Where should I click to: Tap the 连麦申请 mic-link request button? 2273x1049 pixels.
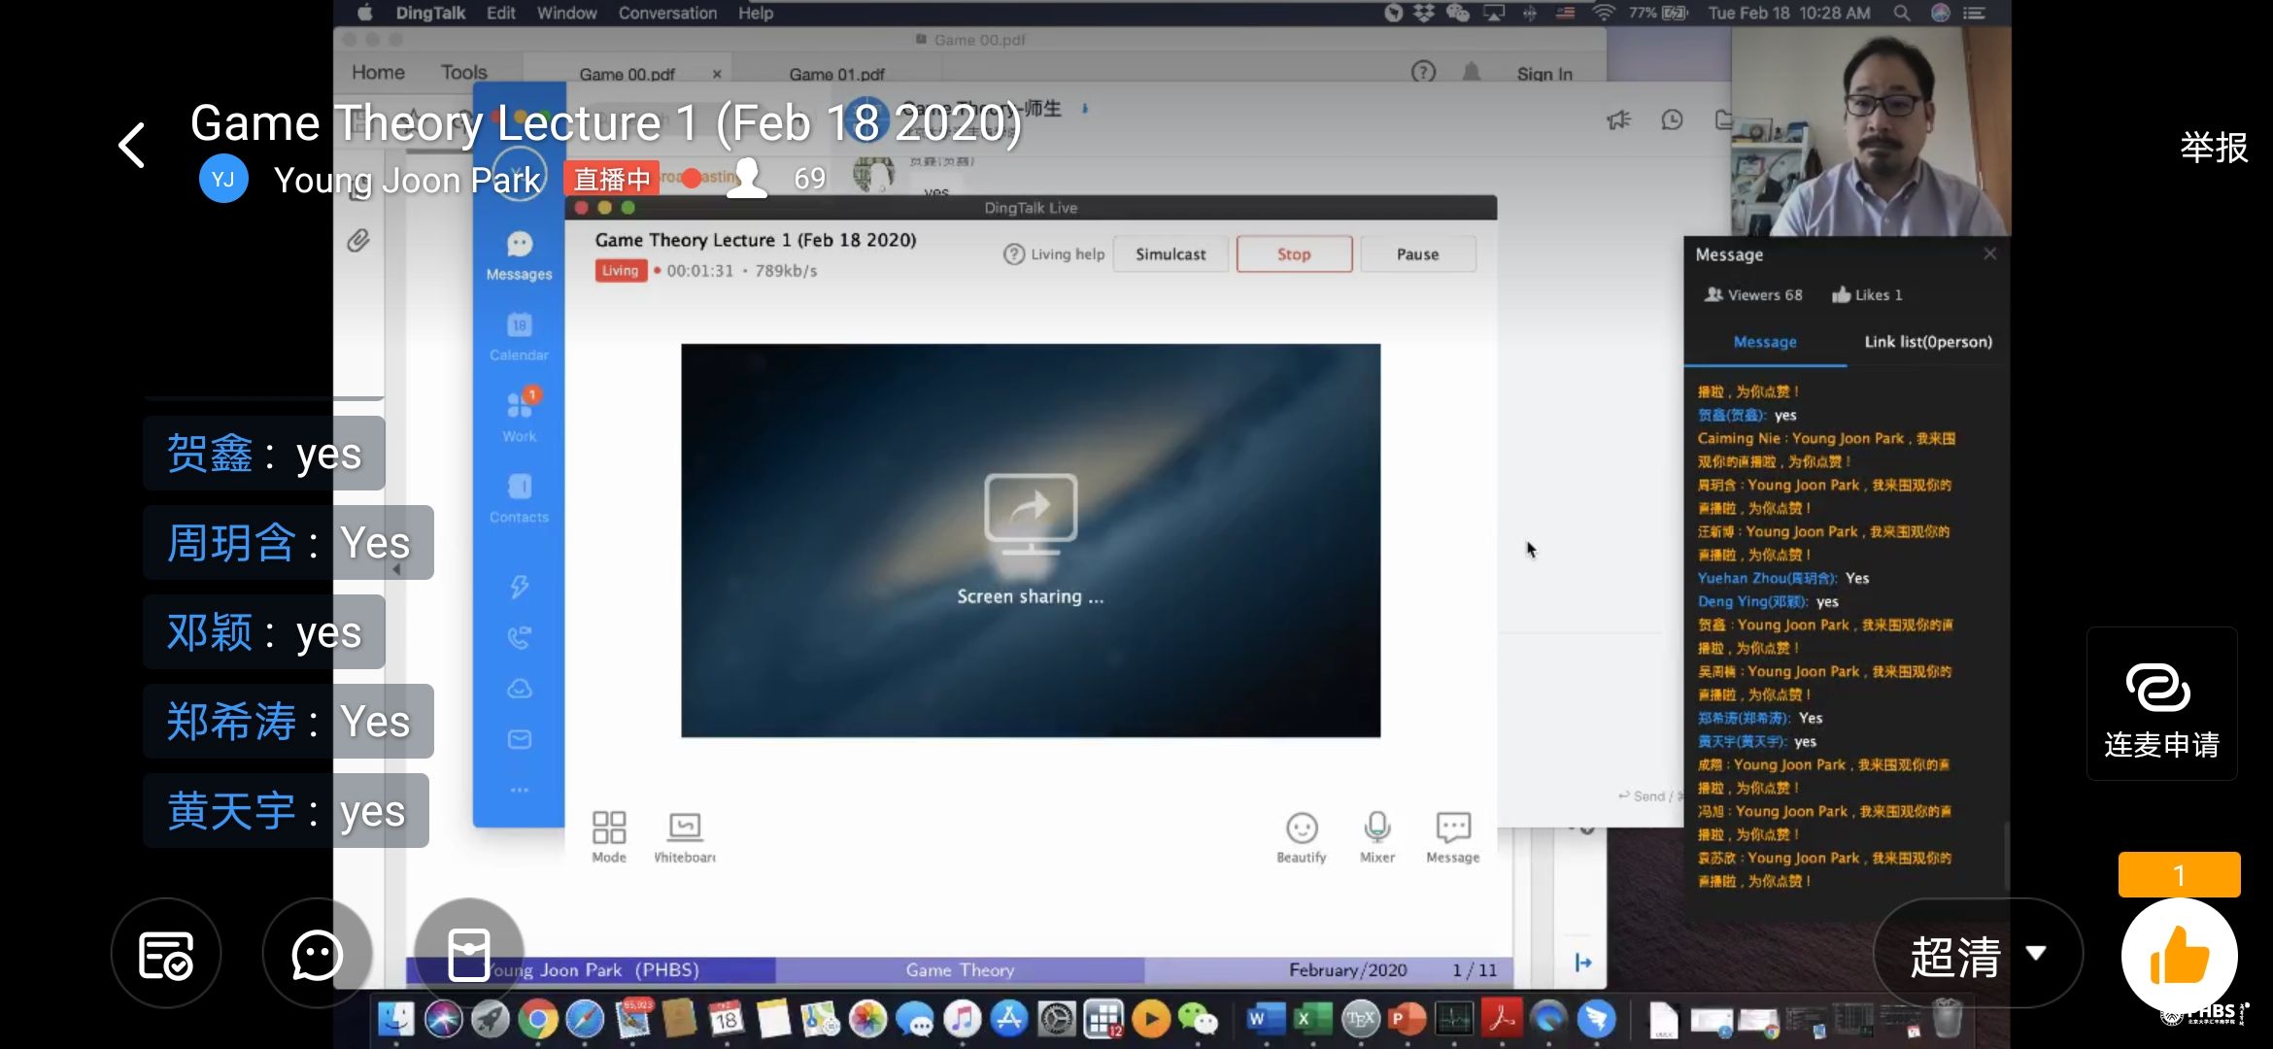(x=2161, y=704)
